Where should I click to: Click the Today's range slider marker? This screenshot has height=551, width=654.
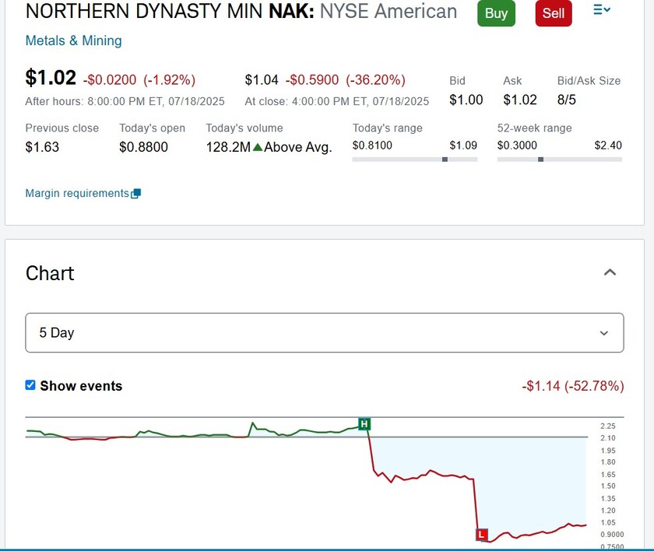445,160
